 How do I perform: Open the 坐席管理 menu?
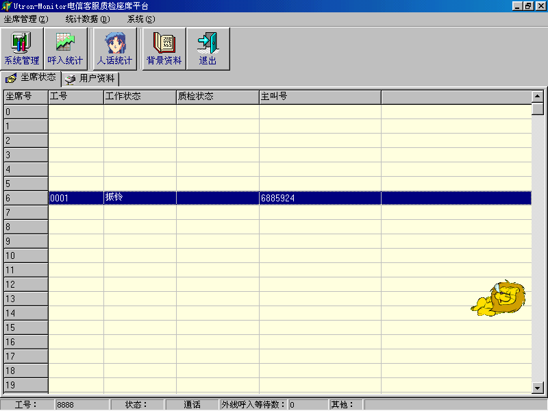pyautogui.click(x=26, y=19)
